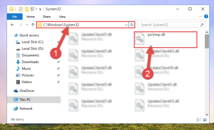Switch to details view layout icon
This screenshot has height=130, width=214.
click(x=199, y=120)
